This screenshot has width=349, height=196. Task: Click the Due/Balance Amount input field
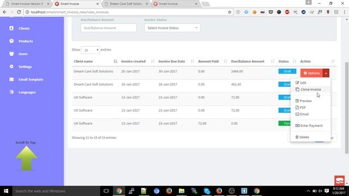point(109,28)
